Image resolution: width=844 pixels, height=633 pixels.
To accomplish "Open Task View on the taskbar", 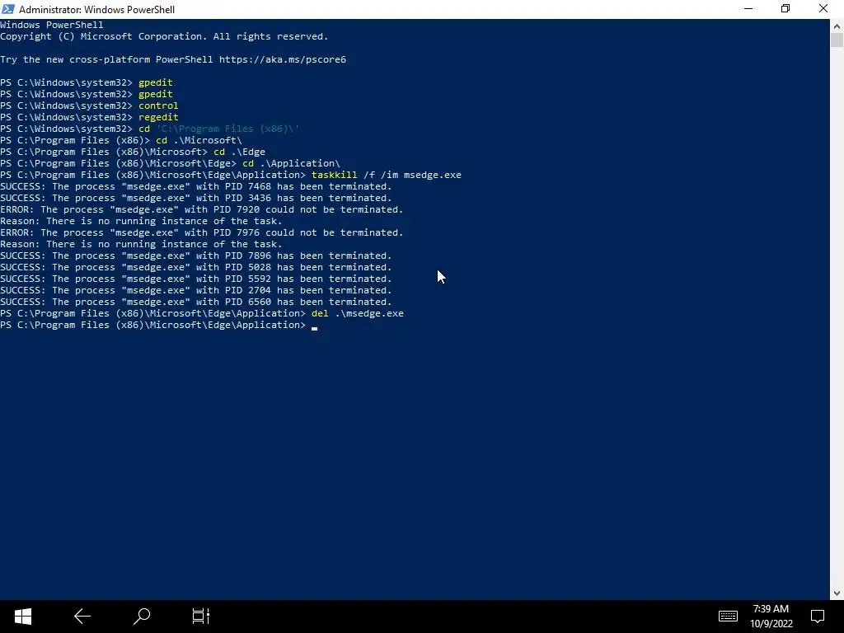I will pos(201,617).
